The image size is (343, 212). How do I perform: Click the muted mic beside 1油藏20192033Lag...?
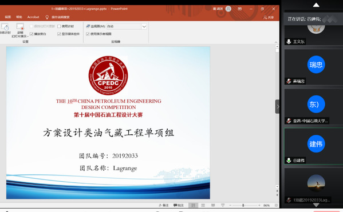[289, 200]
